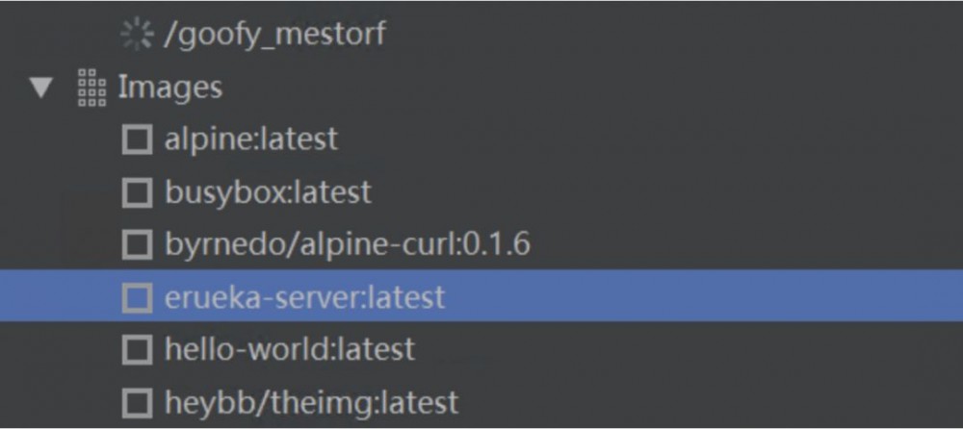Click the square icon beside alpine:latest
This screenshot has height=429, width=963.
137,140
